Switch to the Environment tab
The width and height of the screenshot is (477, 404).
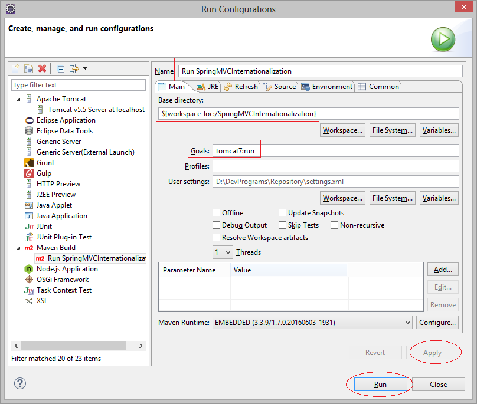(326, 87)
